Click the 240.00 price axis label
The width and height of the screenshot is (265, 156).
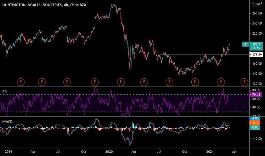[x=257, y=23]
